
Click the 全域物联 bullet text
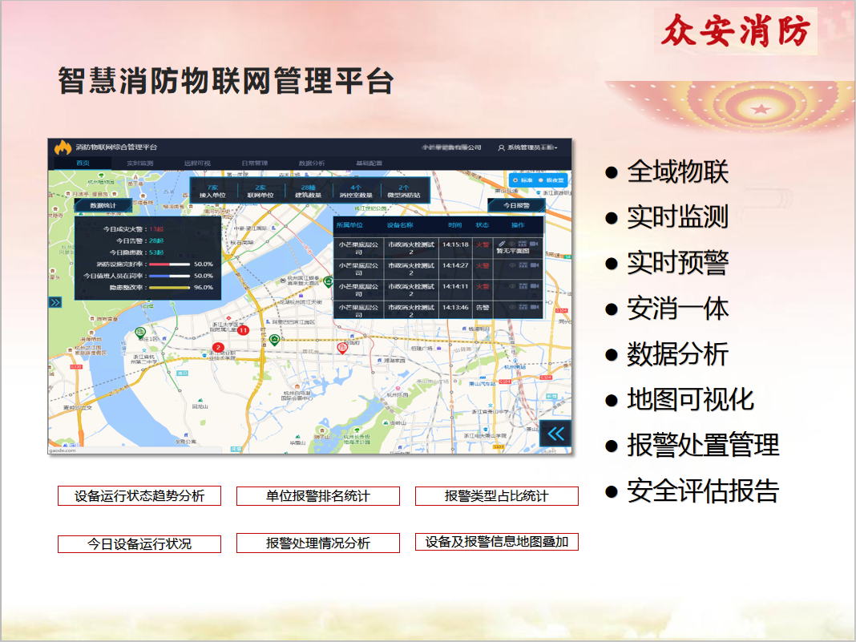677,172
